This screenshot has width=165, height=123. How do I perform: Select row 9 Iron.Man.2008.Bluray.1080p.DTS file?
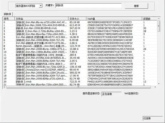41,49
